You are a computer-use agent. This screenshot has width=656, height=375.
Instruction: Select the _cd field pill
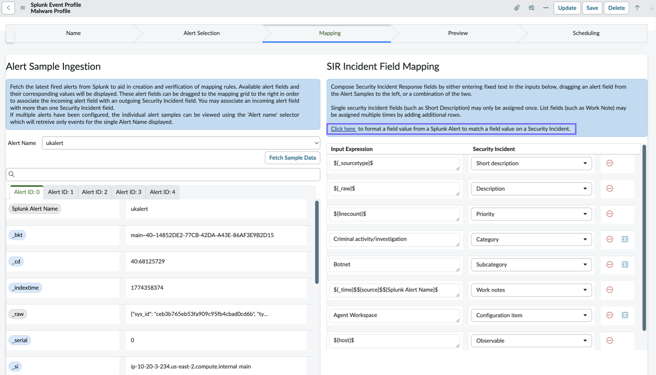pos(16,261)
